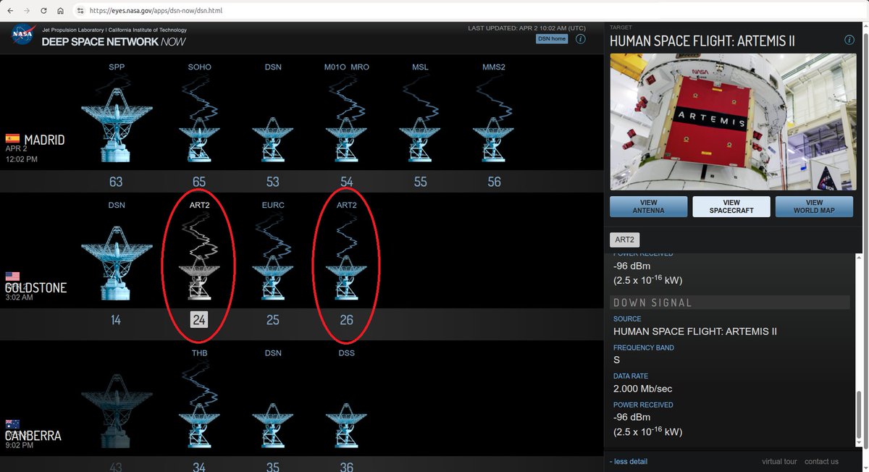This screenshot has width=869, height=472.
Task: Click ART2 label above dish 26
Action: point(346,205)
